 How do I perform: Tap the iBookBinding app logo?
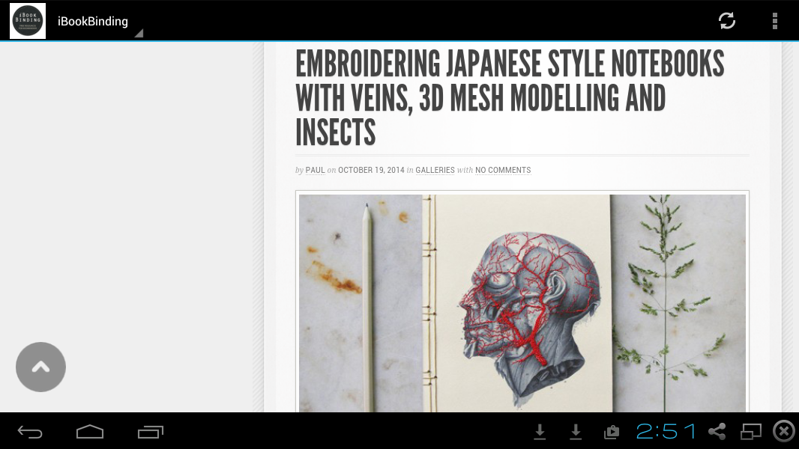(28, 21)
